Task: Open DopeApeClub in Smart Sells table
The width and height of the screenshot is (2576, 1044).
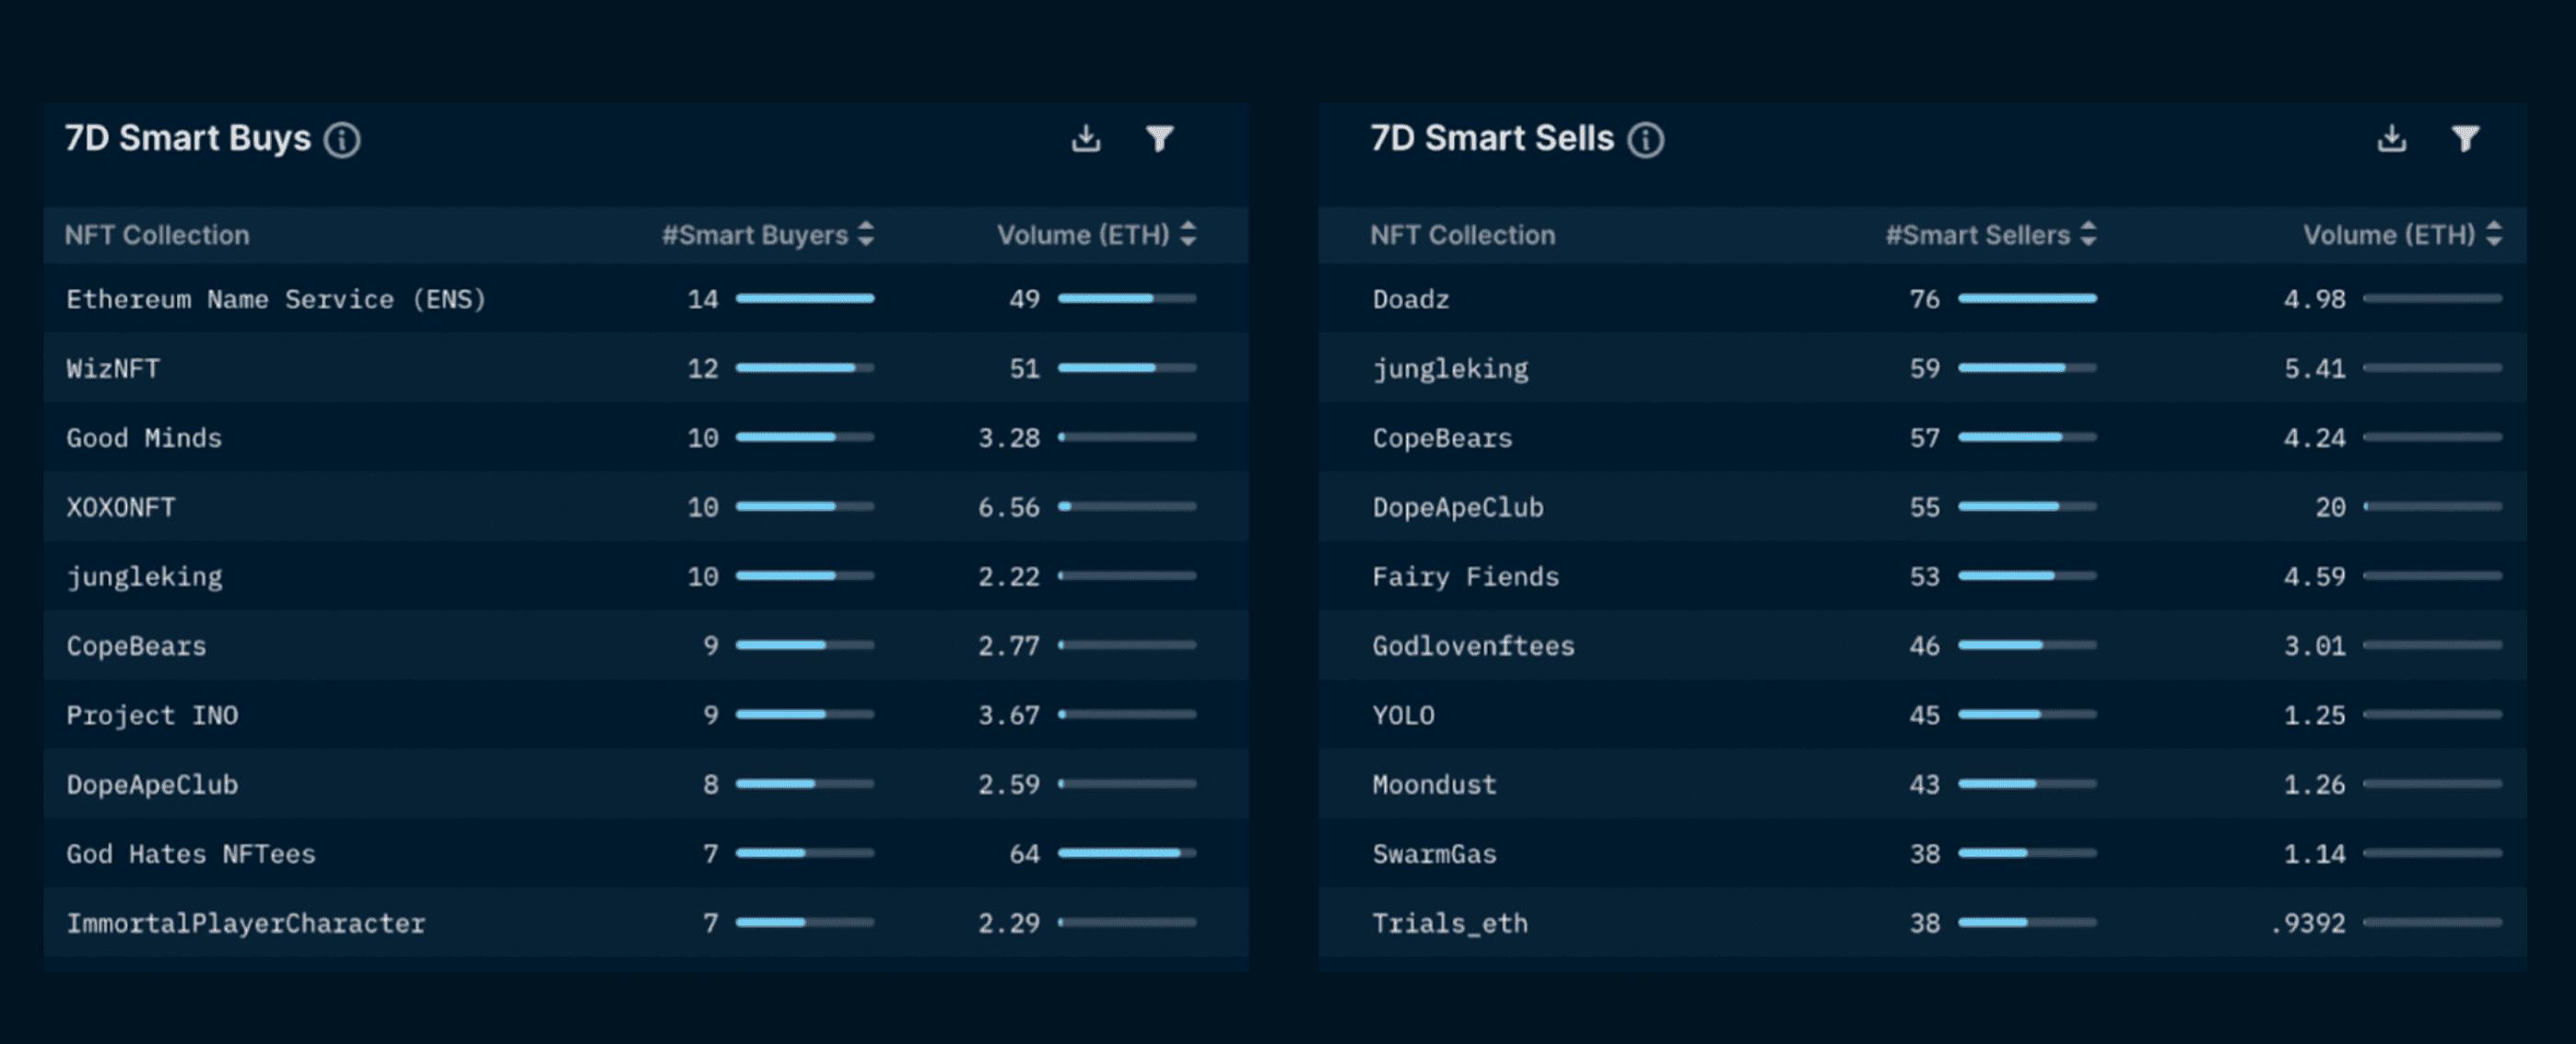Action: click(x=1458, y=507)
